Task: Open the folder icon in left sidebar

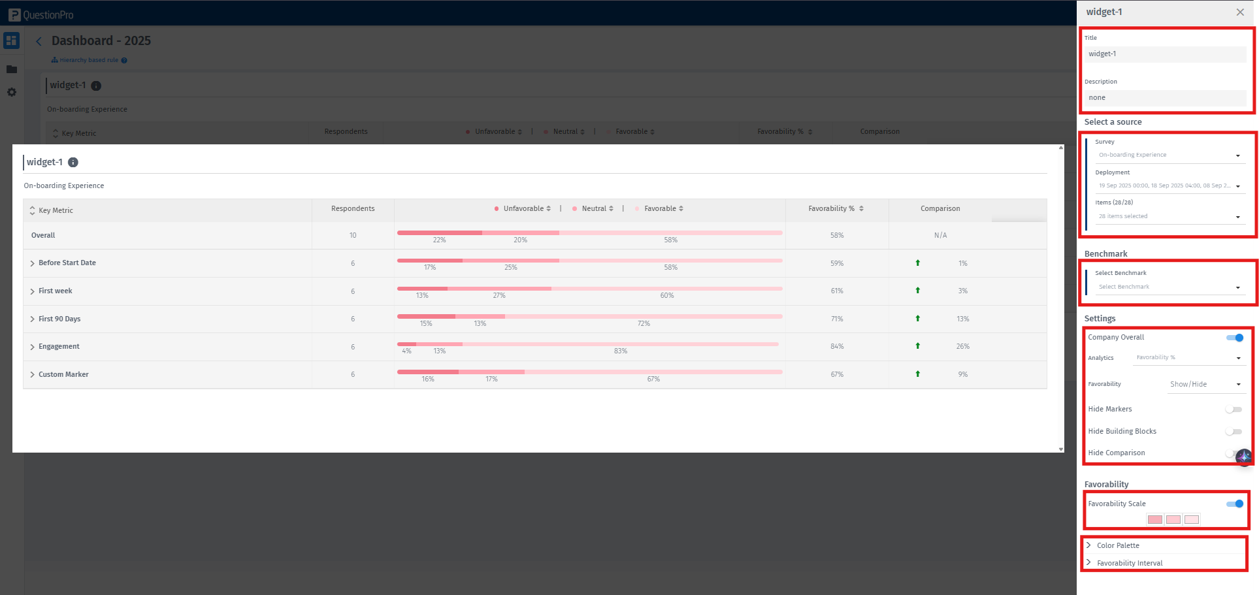Action: (x=12, y=69)
